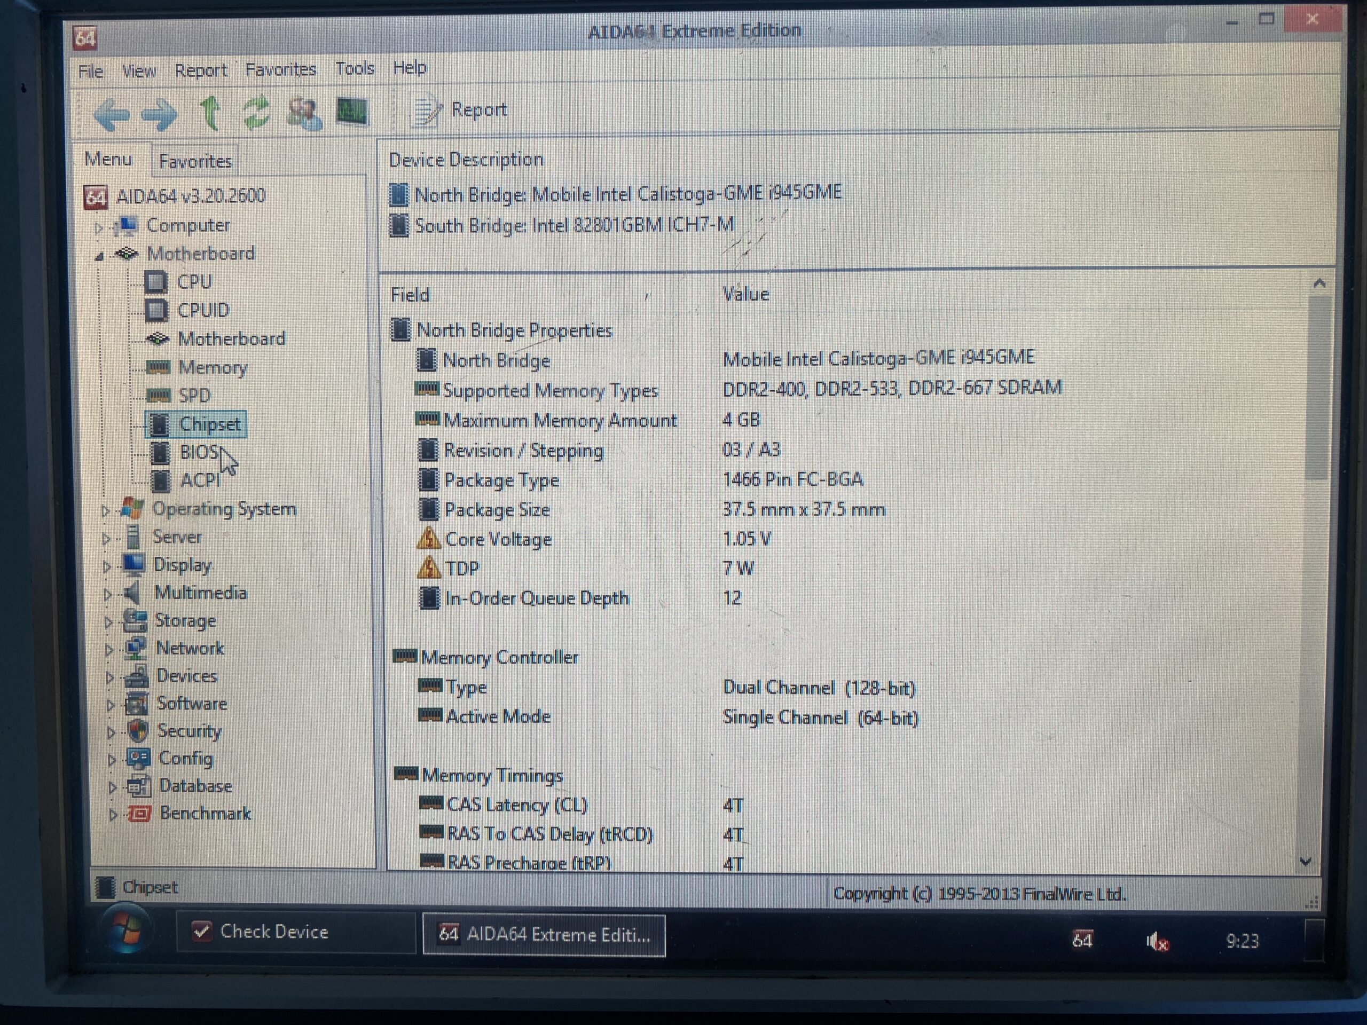Switch to the Favorites tab in sidebar
This screenshot has width=1367, height=1025.
tap(195, 161)
